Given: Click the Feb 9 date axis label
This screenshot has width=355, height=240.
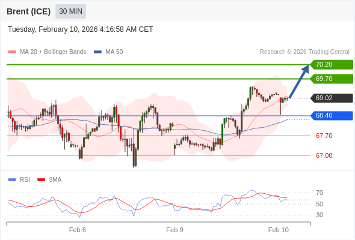Looking at the screenshot, I should tap(174, 230).
